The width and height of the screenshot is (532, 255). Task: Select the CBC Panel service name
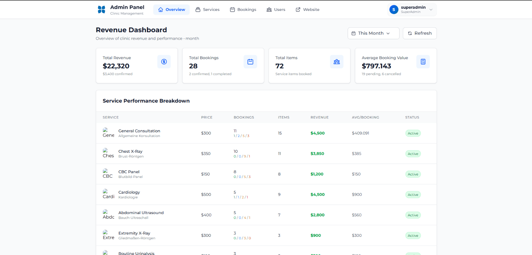point(129,172)
